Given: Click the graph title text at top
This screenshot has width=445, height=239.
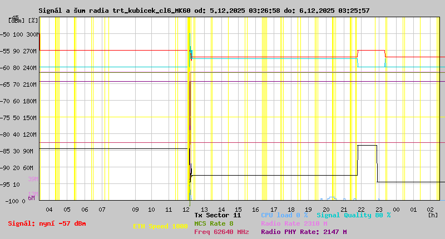Looking at the screenshot, I should coord(204,11).
